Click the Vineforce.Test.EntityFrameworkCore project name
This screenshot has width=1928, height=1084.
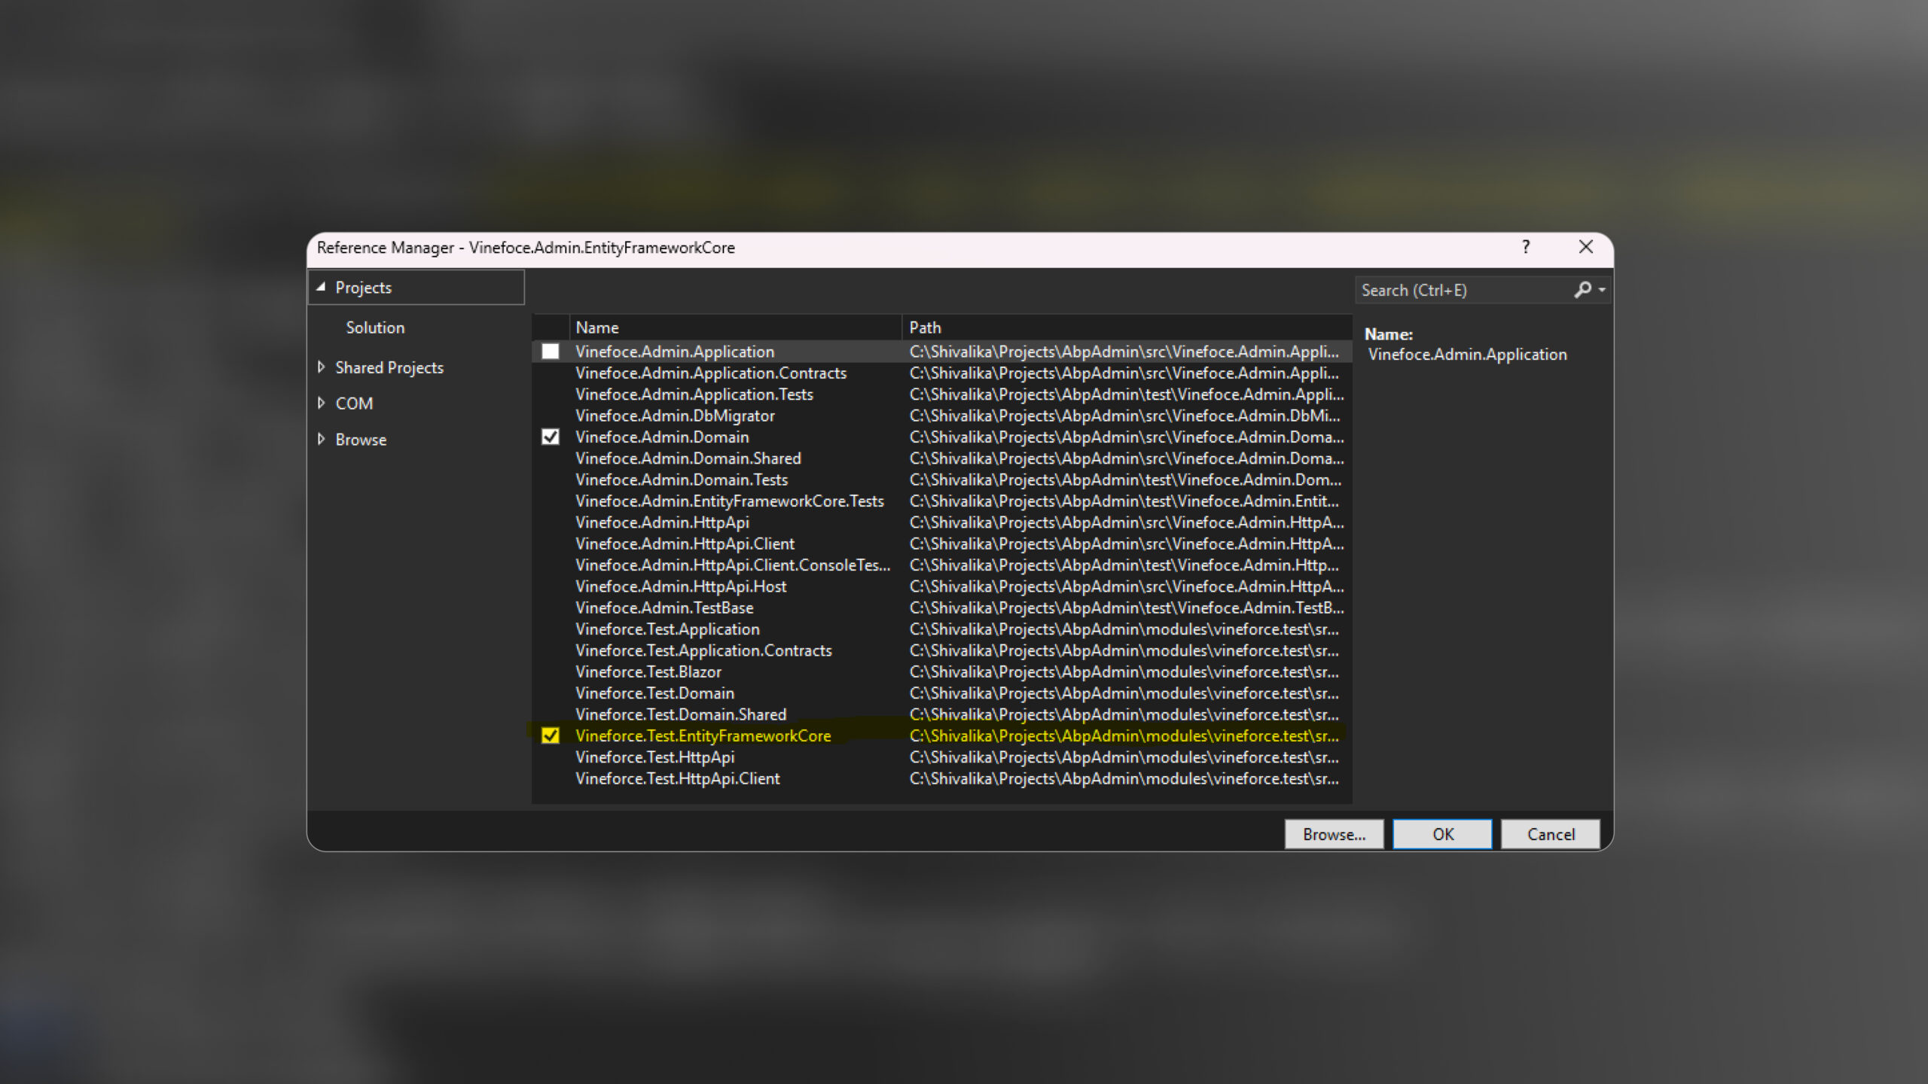pos(703,735)
